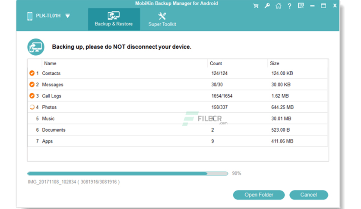The height and width of the screenshot is (209, 361).
Task: Click the backup progress bar
Action: tap(127, 173)
